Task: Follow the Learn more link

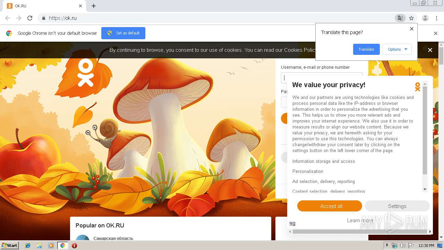Action: click(360, 220)
